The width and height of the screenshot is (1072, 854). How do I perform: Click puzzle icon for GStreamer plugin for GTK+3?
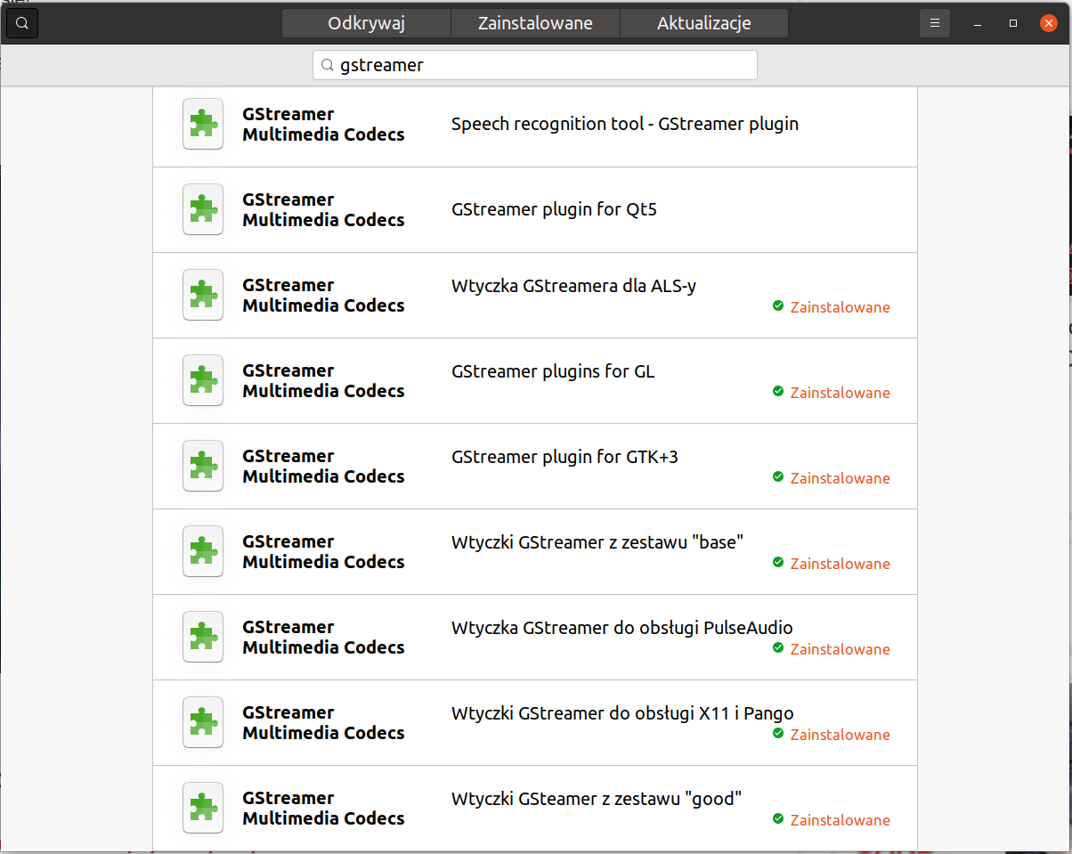(x=203, y=466)
